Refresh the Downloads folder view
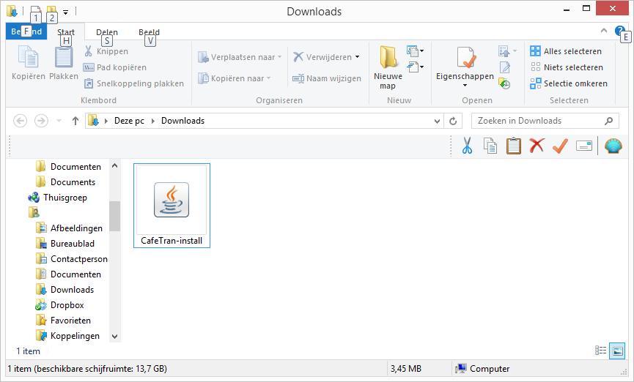The height and width of the screenshot is (382, 634). [x=454, y=121]
